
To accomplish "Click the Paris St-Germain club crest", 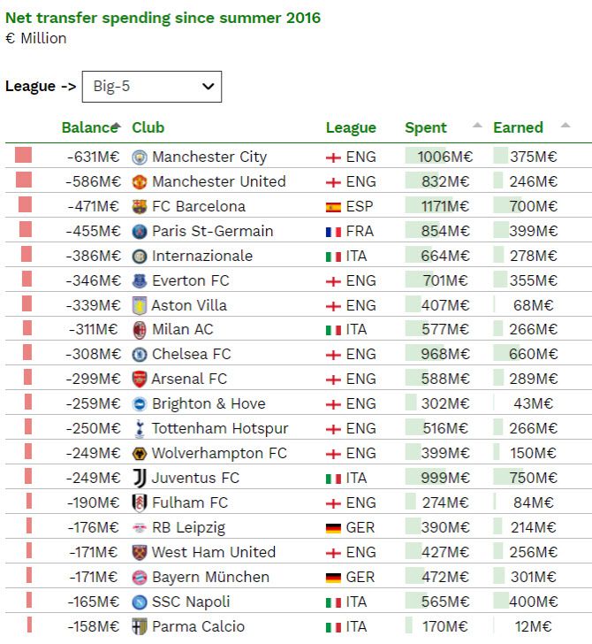I will (x=140, y=231).
